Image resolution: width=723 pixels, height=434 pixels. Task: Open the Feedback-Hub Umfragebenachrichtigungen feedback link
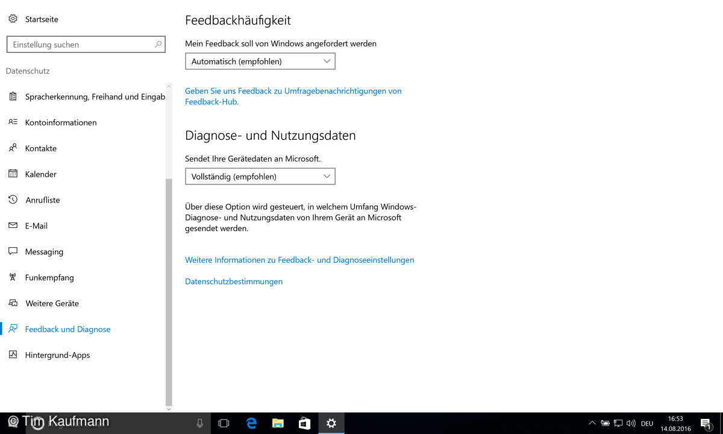pos(293,96)
